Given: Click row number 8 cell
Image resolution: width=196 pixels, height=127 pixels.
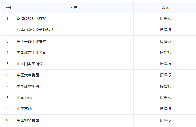Looking at the screenshot, I should (7, 98).
